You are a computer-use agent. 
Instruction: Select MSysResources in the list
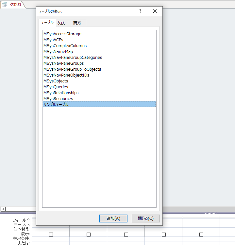click(99, 98)
